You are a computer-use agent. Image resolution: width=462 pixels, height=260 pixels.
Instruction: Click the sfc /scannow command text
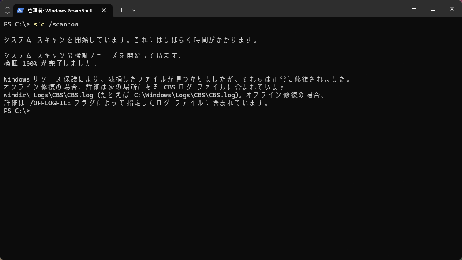tap(56, 24)
